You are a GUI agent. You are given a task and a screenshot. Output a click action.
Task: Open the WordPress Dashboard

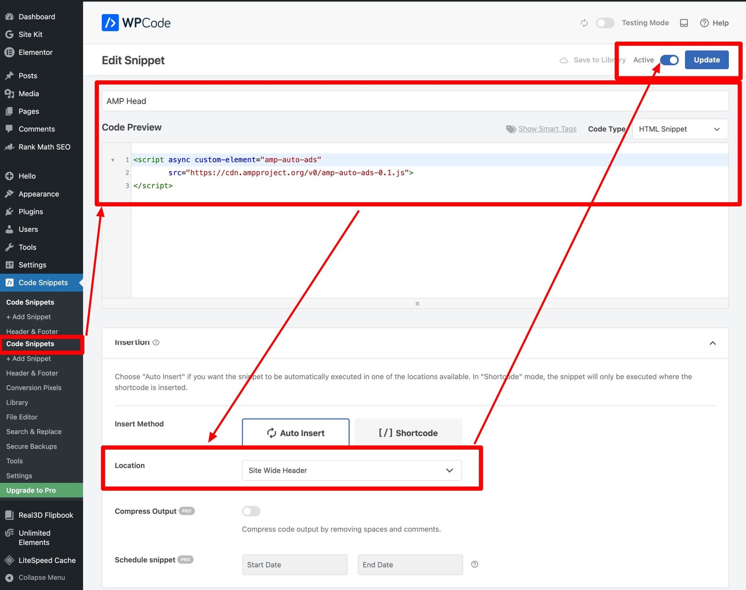click(36, 16)
